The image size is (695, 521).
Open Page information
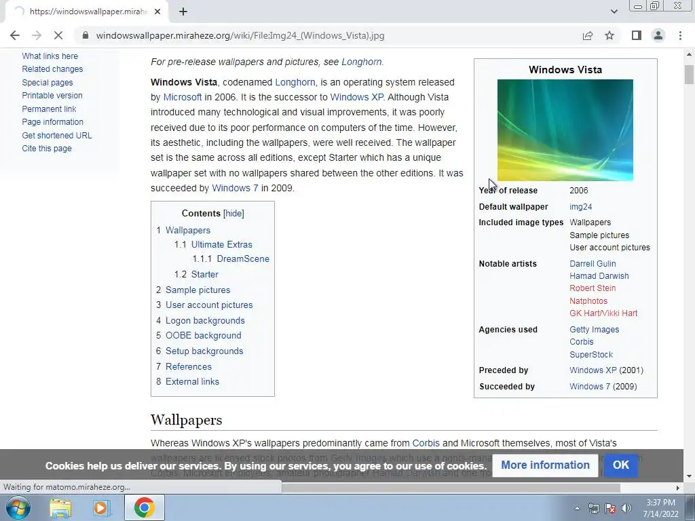pos(53,122)
